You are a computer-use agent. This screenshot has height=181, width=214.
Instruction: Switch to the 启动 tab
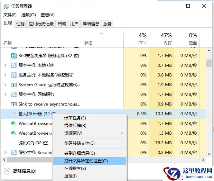pyautogui.click(x=62, y=24)
